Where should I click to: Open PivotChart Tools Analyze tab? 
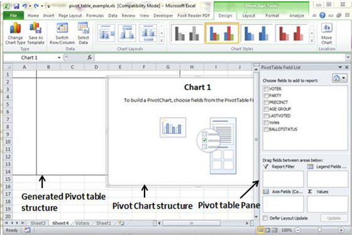click(297, 16)
